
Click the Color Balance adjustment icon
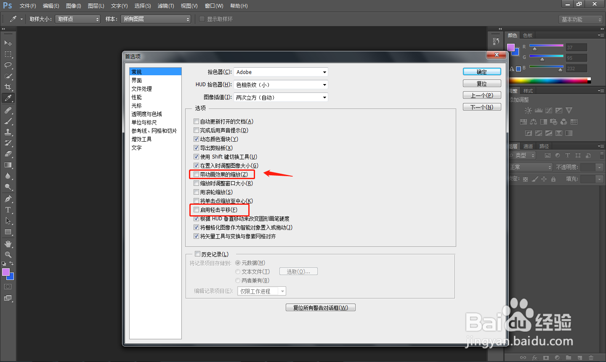pos(534,122)
